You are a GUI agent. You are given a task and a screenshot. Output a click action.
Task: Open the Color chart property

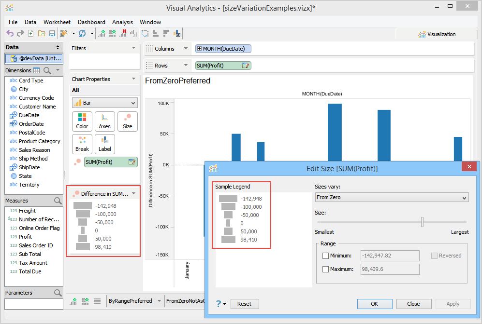click(x=82, y=121)
